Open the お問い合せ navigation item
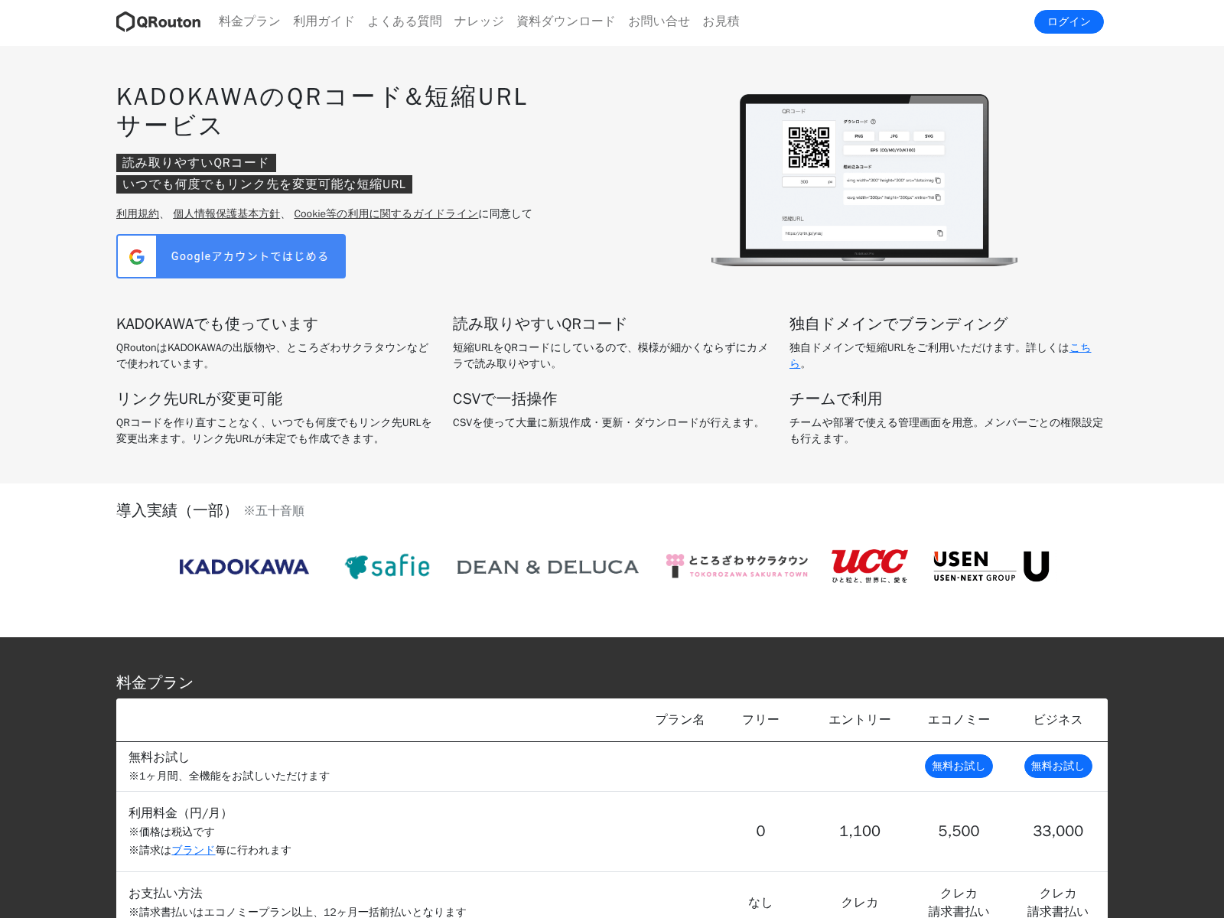Viewport: 1224px width, 918px height. 659,21
